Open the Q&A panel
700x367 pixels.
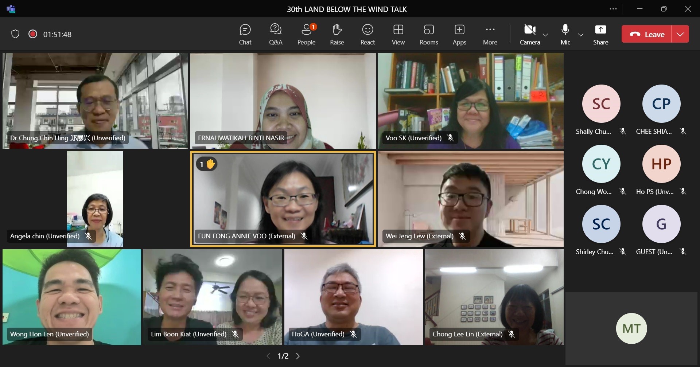[x=276, y=34]
